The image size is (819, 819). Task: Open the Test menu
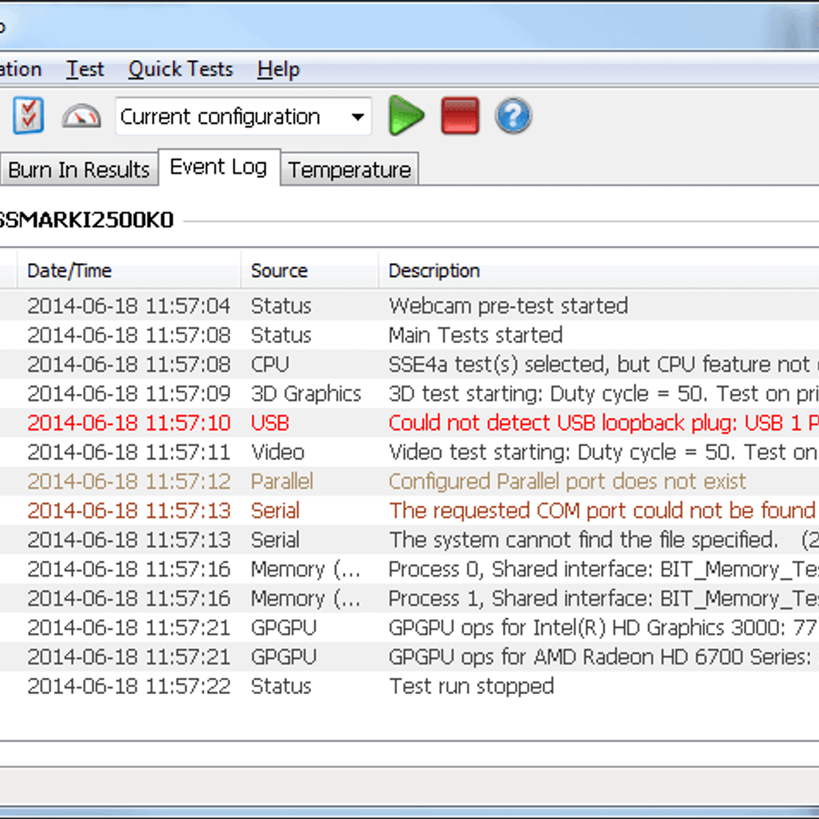pos(85,69)
